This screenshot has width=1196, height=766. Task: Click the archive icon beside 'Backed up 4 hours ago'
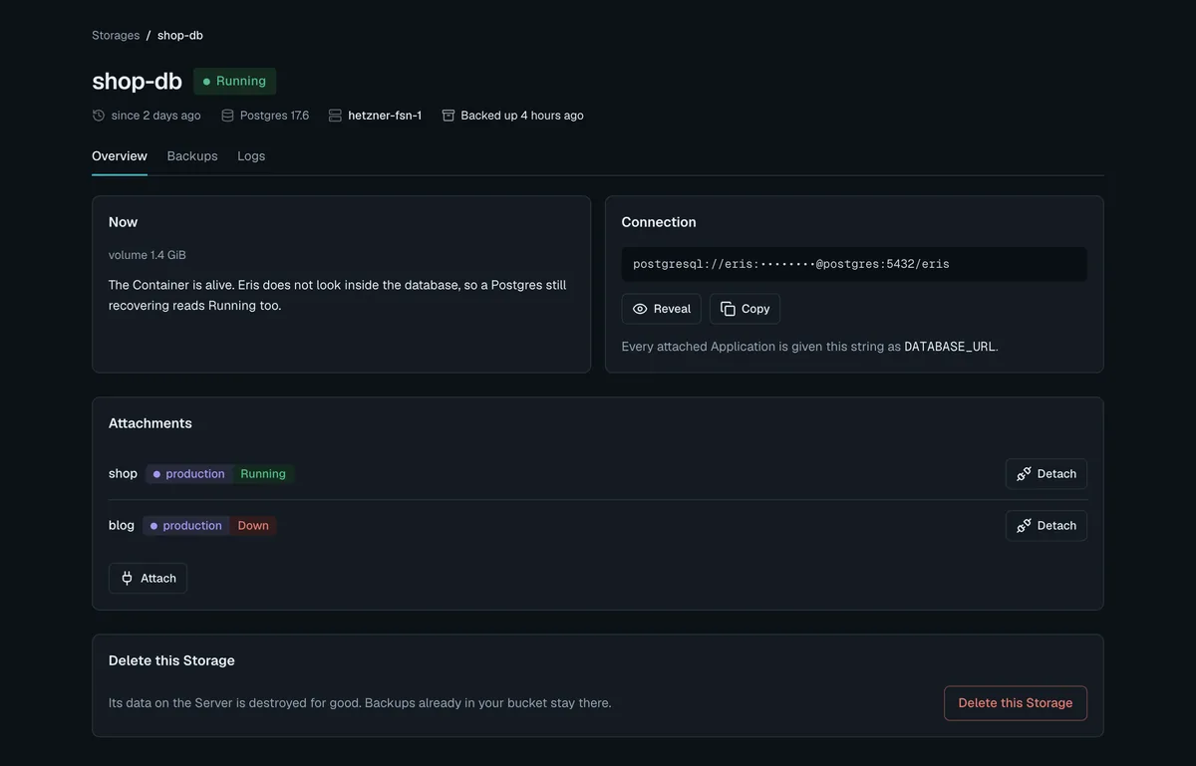click(448, 116)
